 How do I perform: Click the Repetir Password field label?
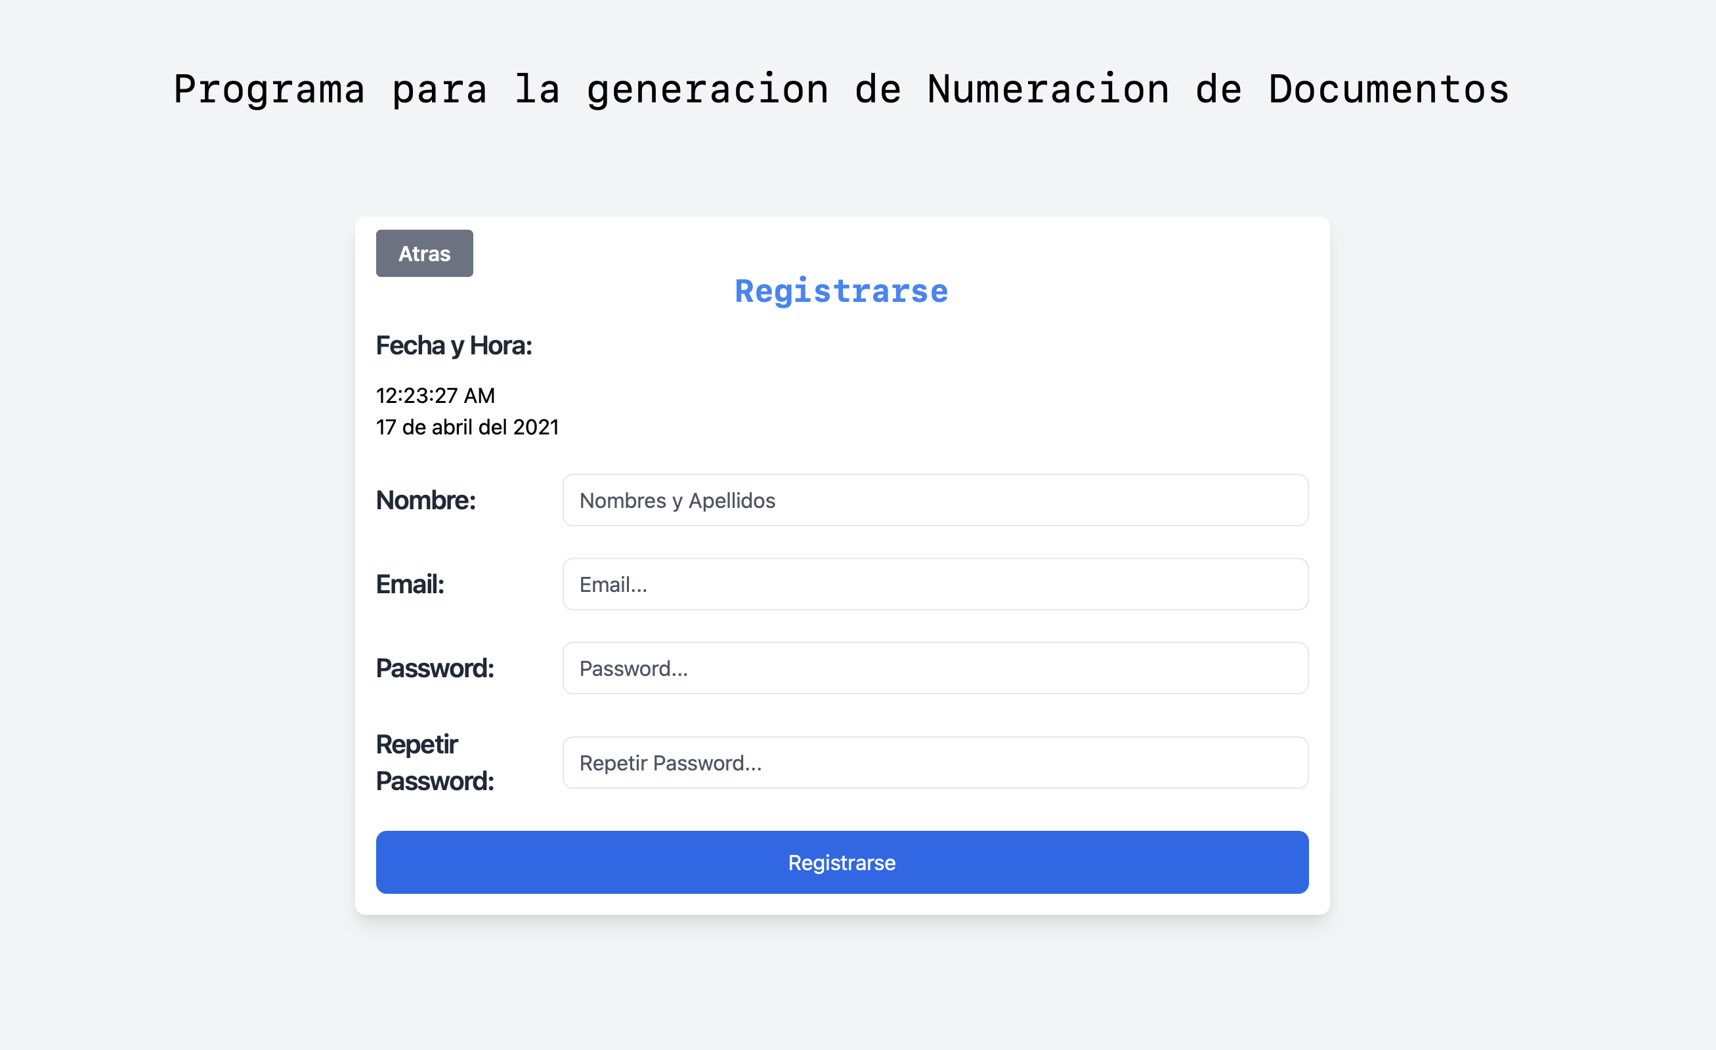[435, 763]
